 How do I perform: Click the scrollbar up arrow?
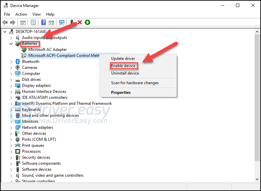click(257, 32)
